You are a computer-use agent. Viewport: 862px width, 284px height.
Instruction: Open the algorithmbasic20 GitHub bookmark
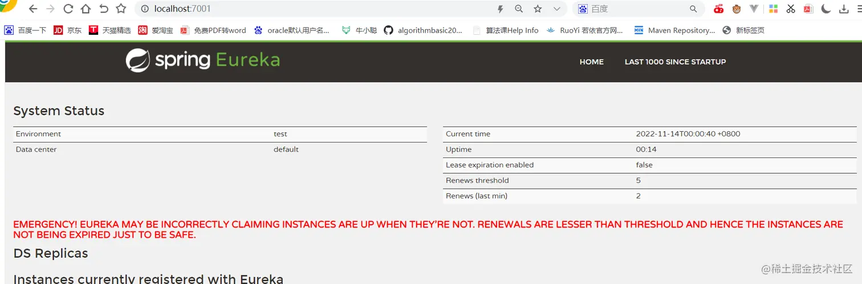tap(423, 30)
